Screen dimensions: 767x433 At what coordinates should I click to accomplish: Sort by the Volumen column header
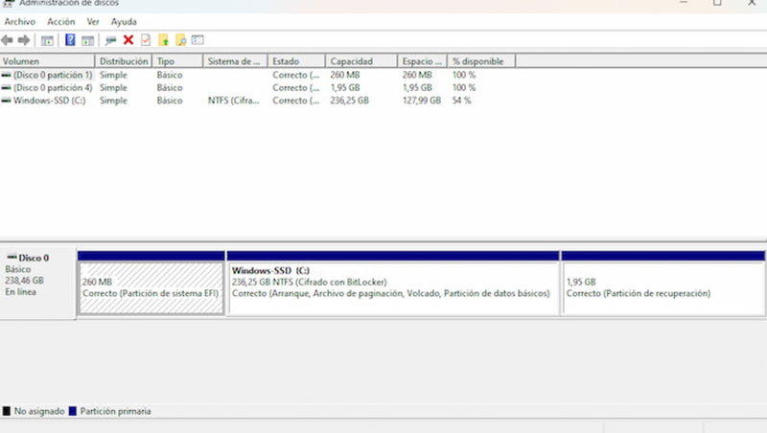pyautogui.click(x=47, y=61)
